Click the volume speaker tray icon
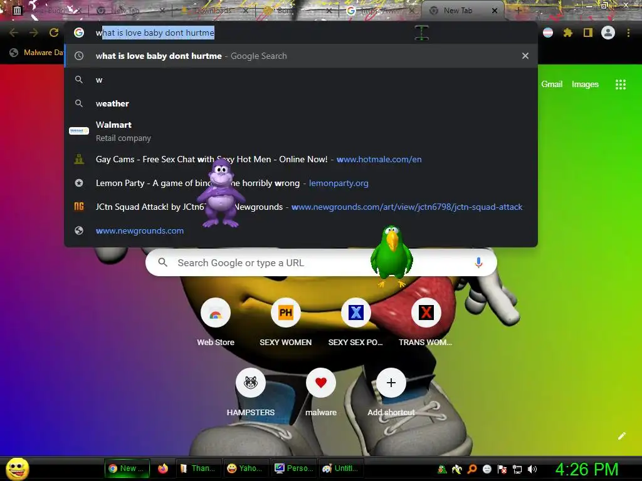Image resolution: width=642 pixels, height=481 pixels. (x=532, y=469)
